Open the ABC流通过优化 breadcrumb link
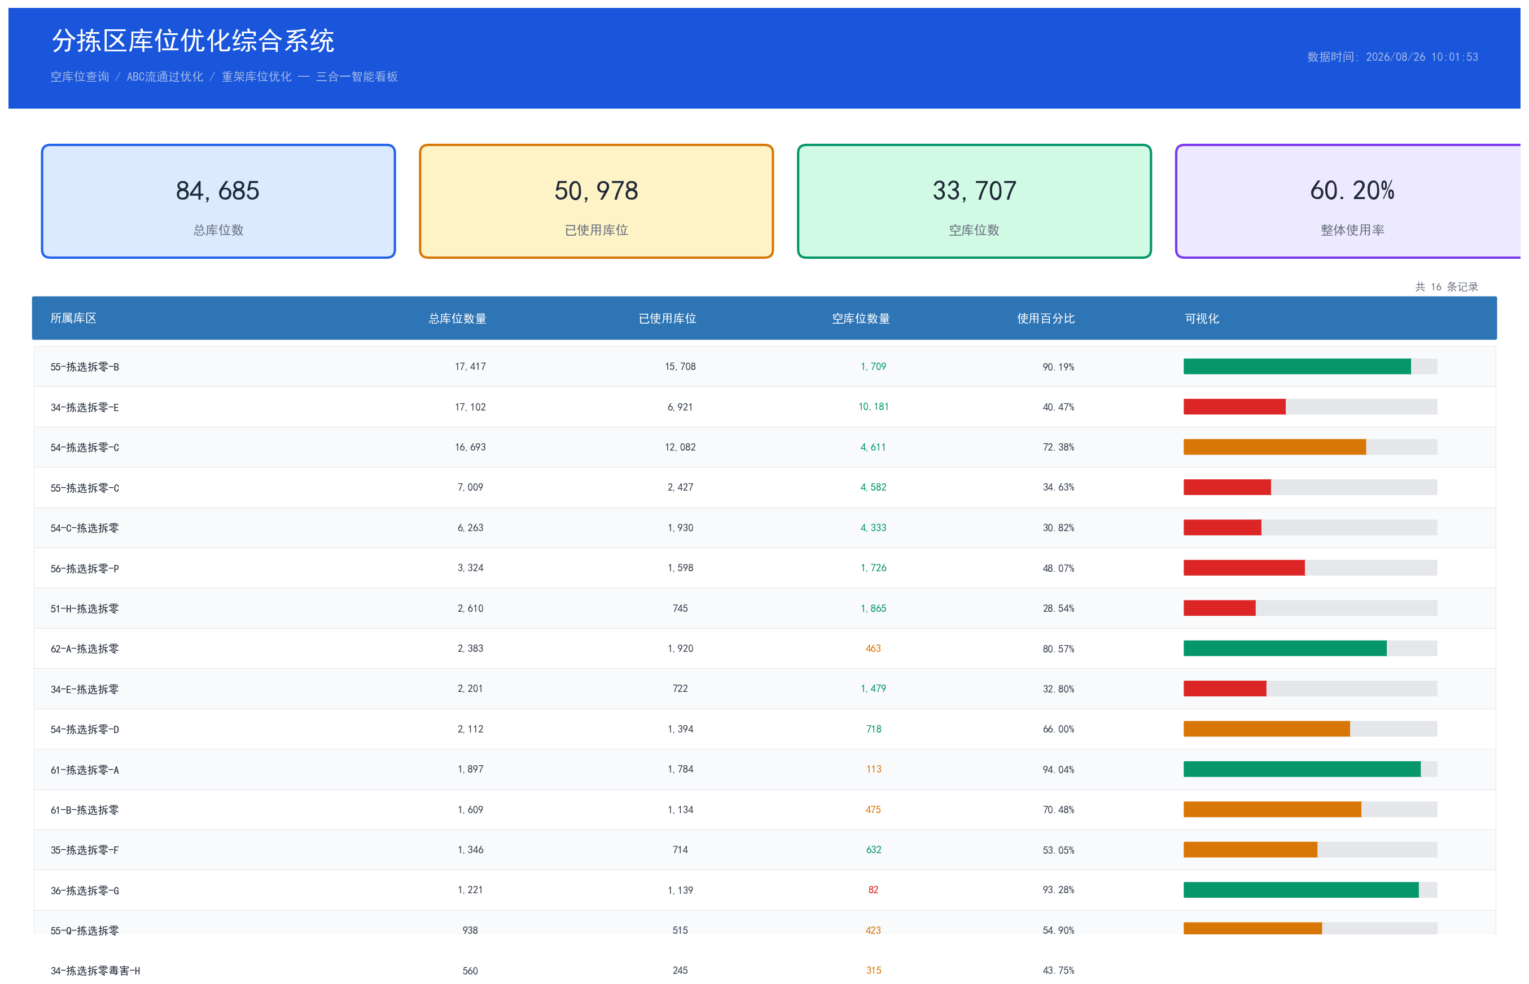Image resolution: width=1529 pixels, height=984 pixels. [165, 77]
